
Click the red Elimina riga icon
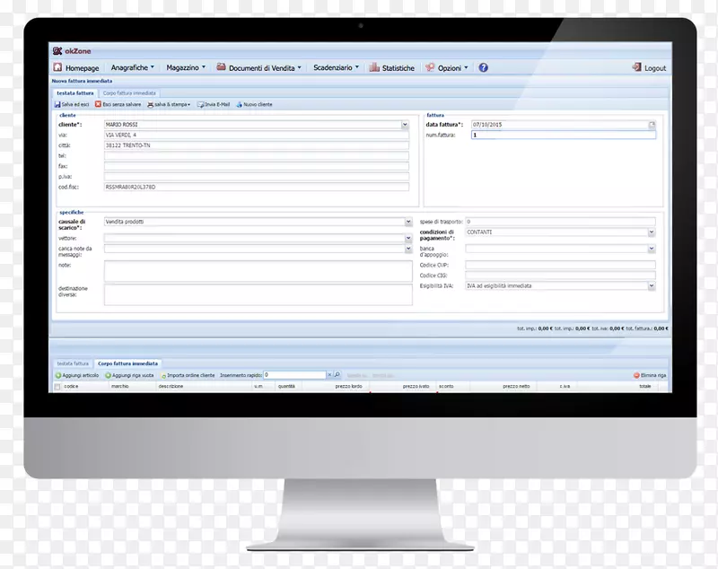[636, 375]
